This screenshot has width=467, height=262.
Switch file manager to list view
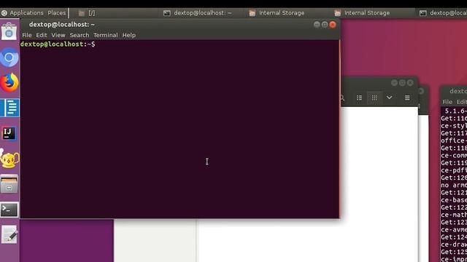pos(359,98)
